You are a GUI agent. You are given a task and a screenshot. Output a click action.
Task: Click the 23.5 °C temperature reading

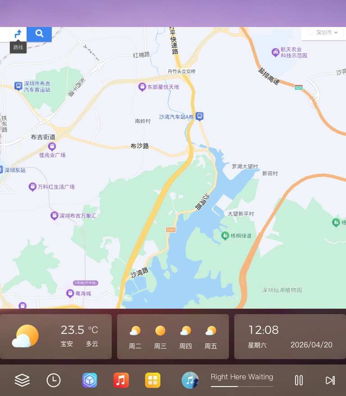coord(79,330)
